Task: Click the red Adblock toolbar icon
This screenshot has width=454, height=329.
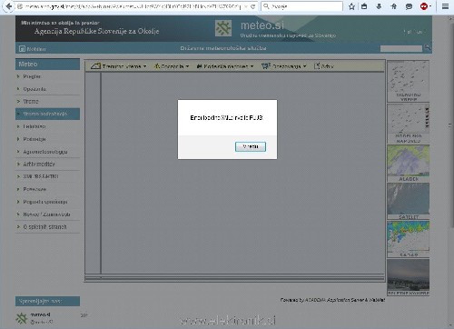Action: click(x=424, y=6)
